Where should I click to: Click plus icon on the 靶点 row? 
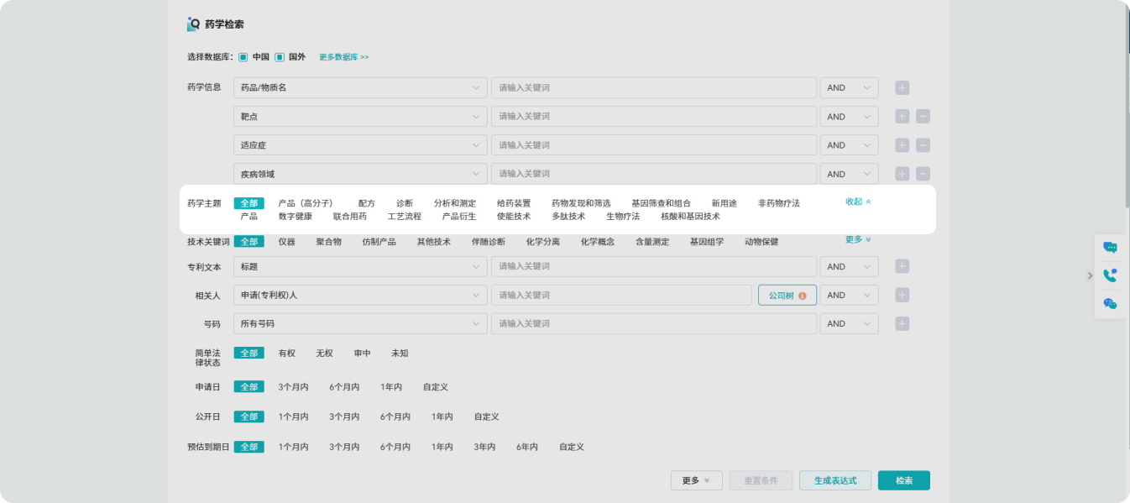[902, 117]
